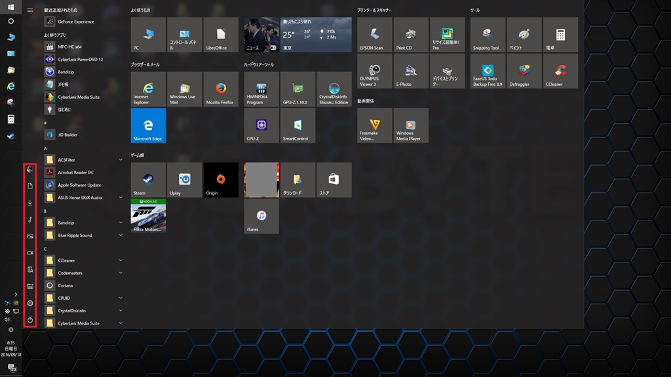The width and height of the screenshot is (671, 377).
Task: Launch MPC-HC x64 from most used
Action: point(83,46)
